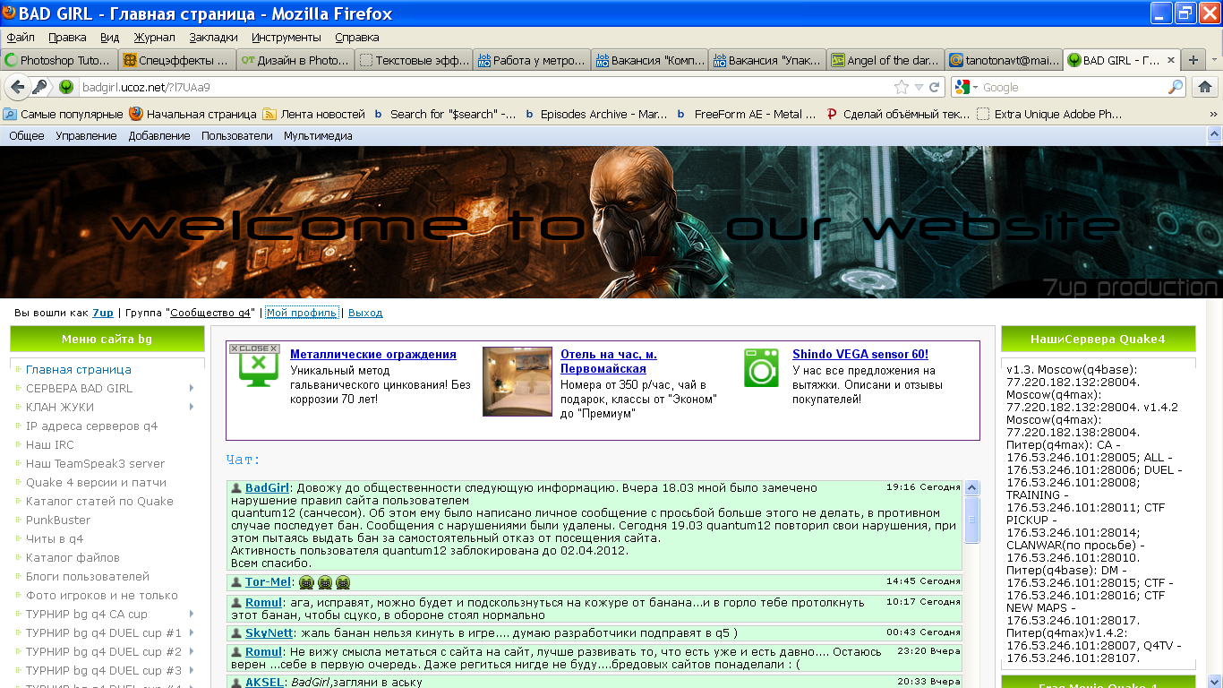This screenshot has height=688, width=1223.
Task: Reload the page with the refresh icon
Action: 935,87
